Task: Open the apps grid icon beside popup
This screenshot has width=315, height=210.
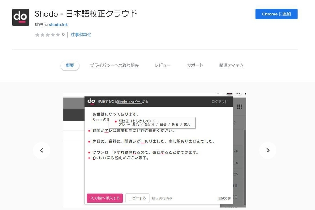Action: click(x=239, y=107)
